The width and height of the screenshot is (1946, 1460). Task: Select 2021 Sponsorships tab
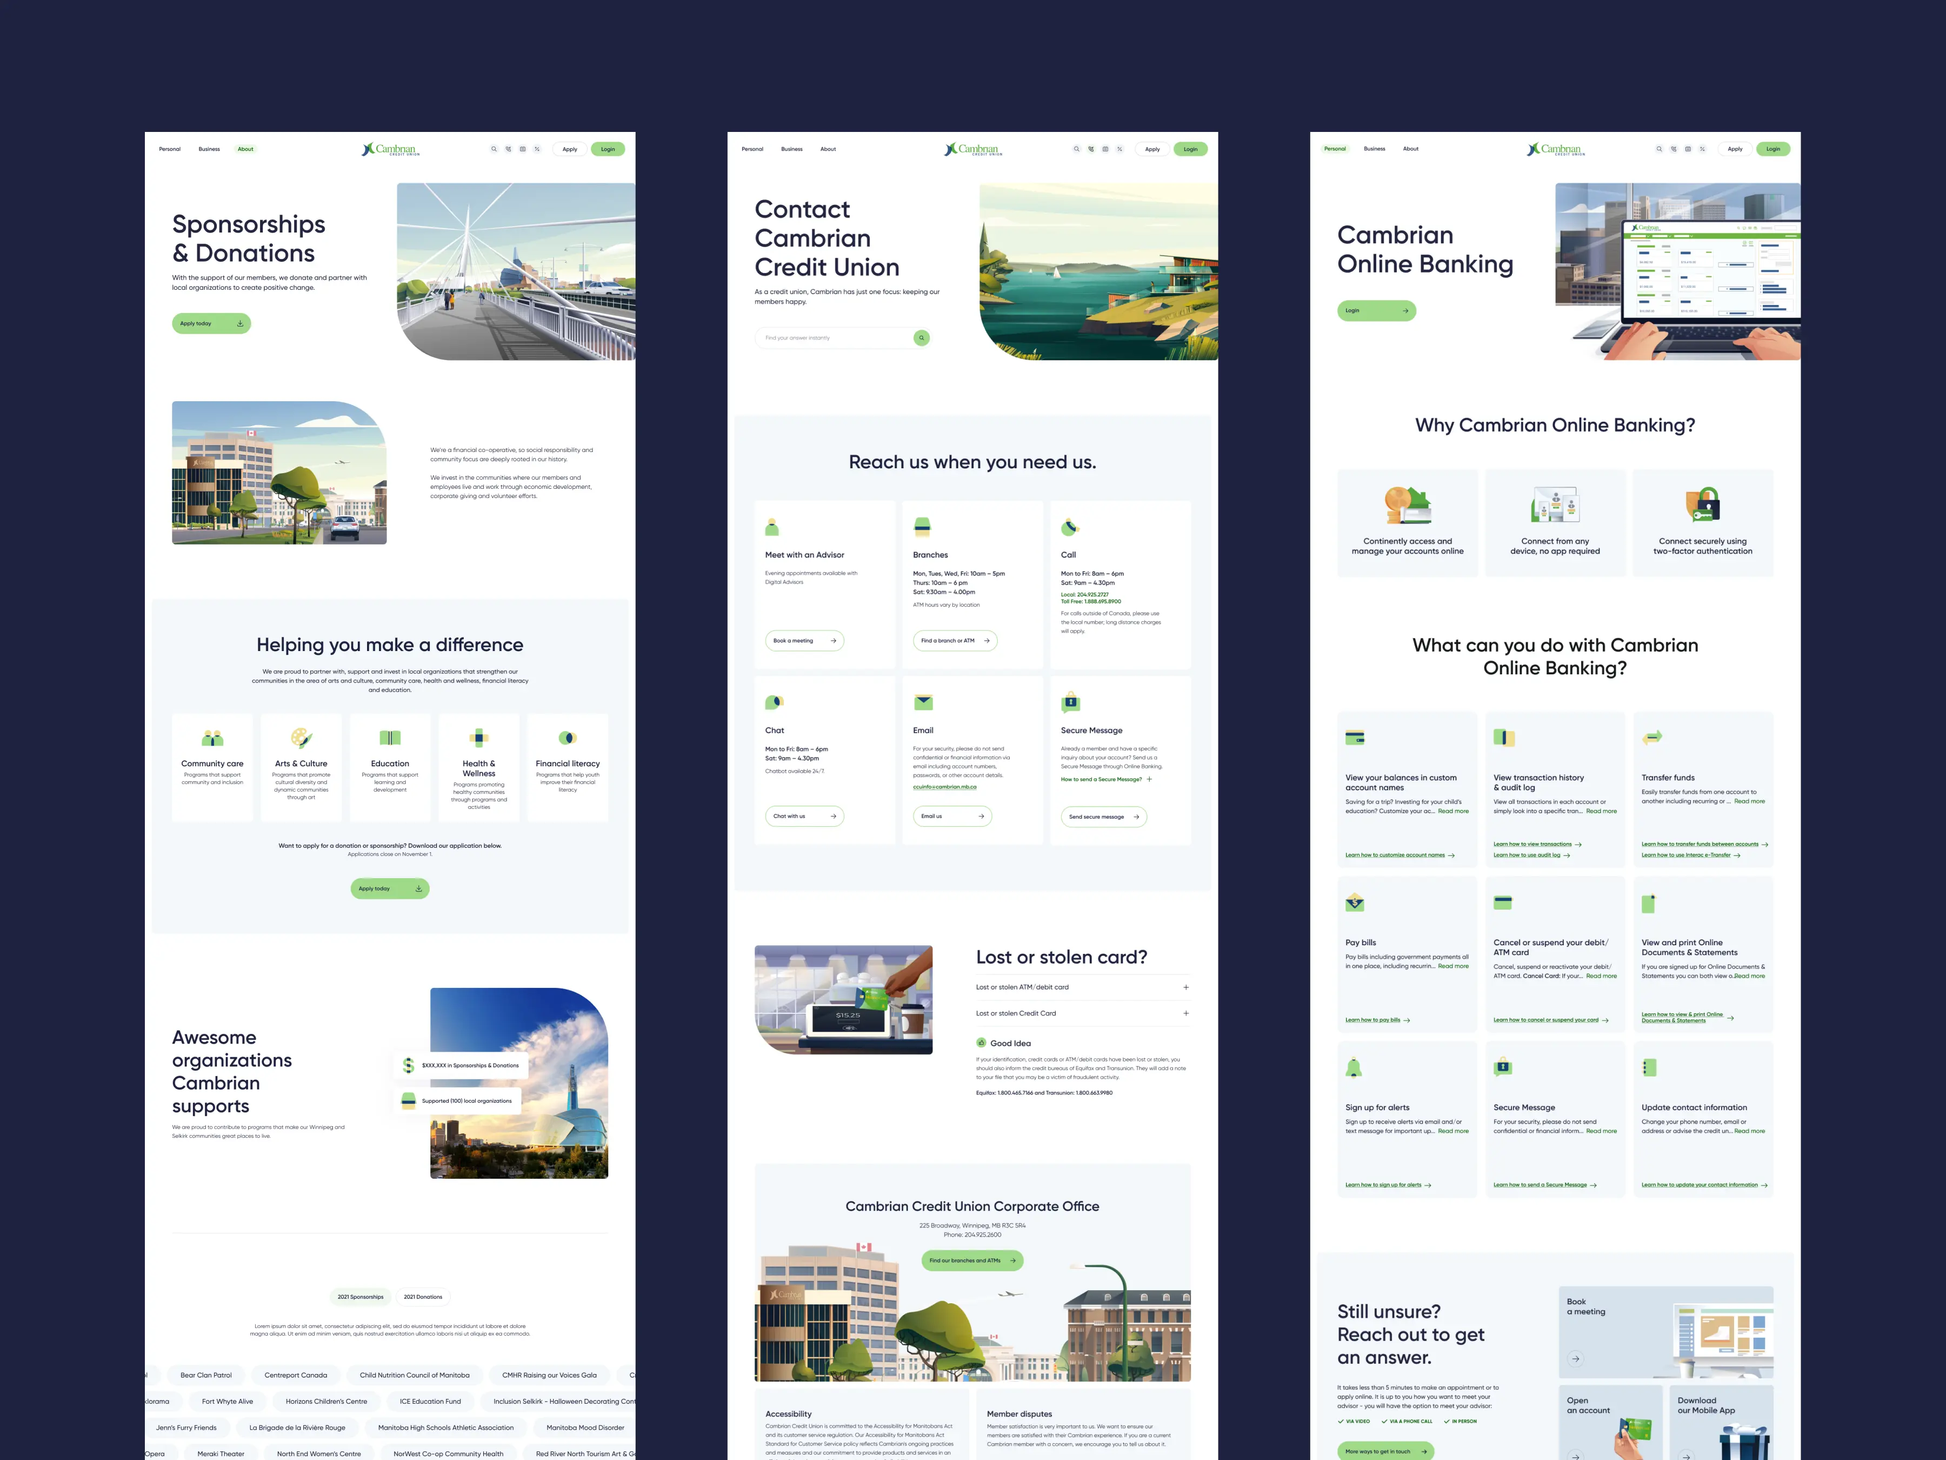[x=361, y=1296]
